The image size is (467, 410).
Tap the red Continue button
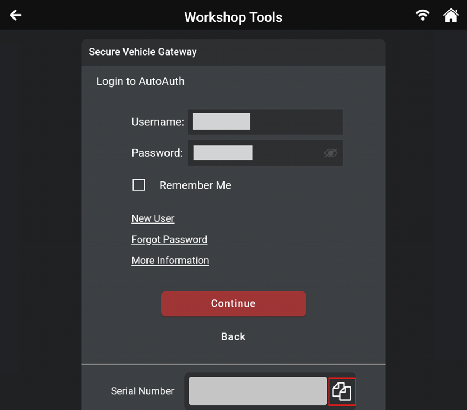pyautogui.click(x=233, y=304)
